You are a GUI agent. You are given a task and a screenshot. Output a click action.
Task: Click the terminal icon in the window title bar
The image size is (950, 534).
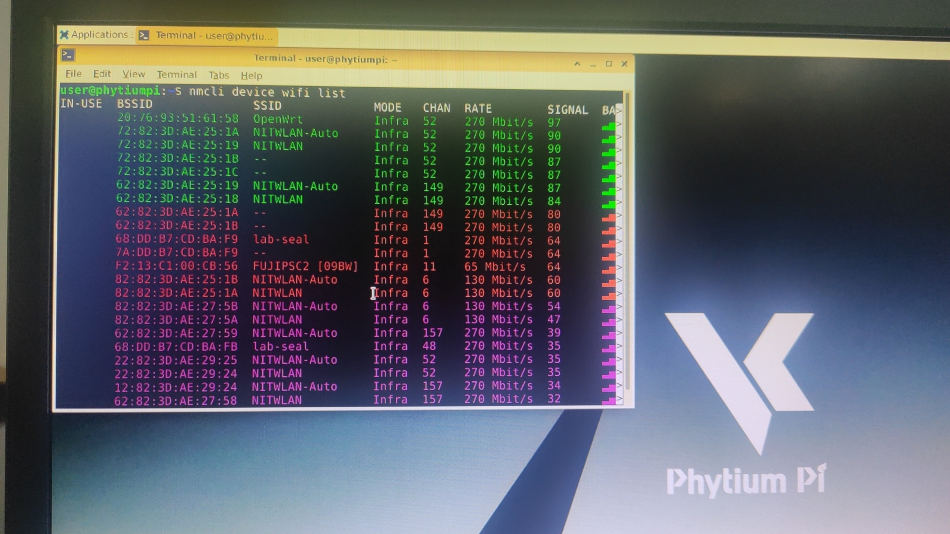point(68,55)
